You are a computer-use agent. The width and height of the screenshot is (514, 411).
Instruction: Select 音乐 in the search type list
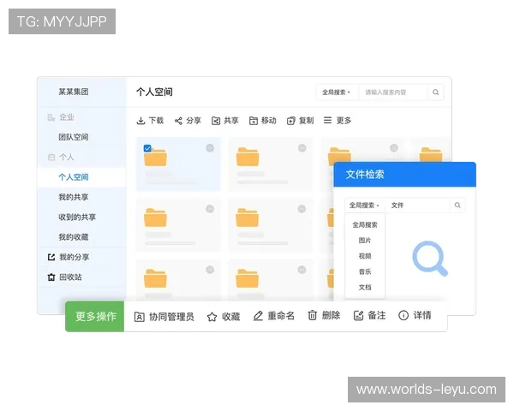point(365,271)
